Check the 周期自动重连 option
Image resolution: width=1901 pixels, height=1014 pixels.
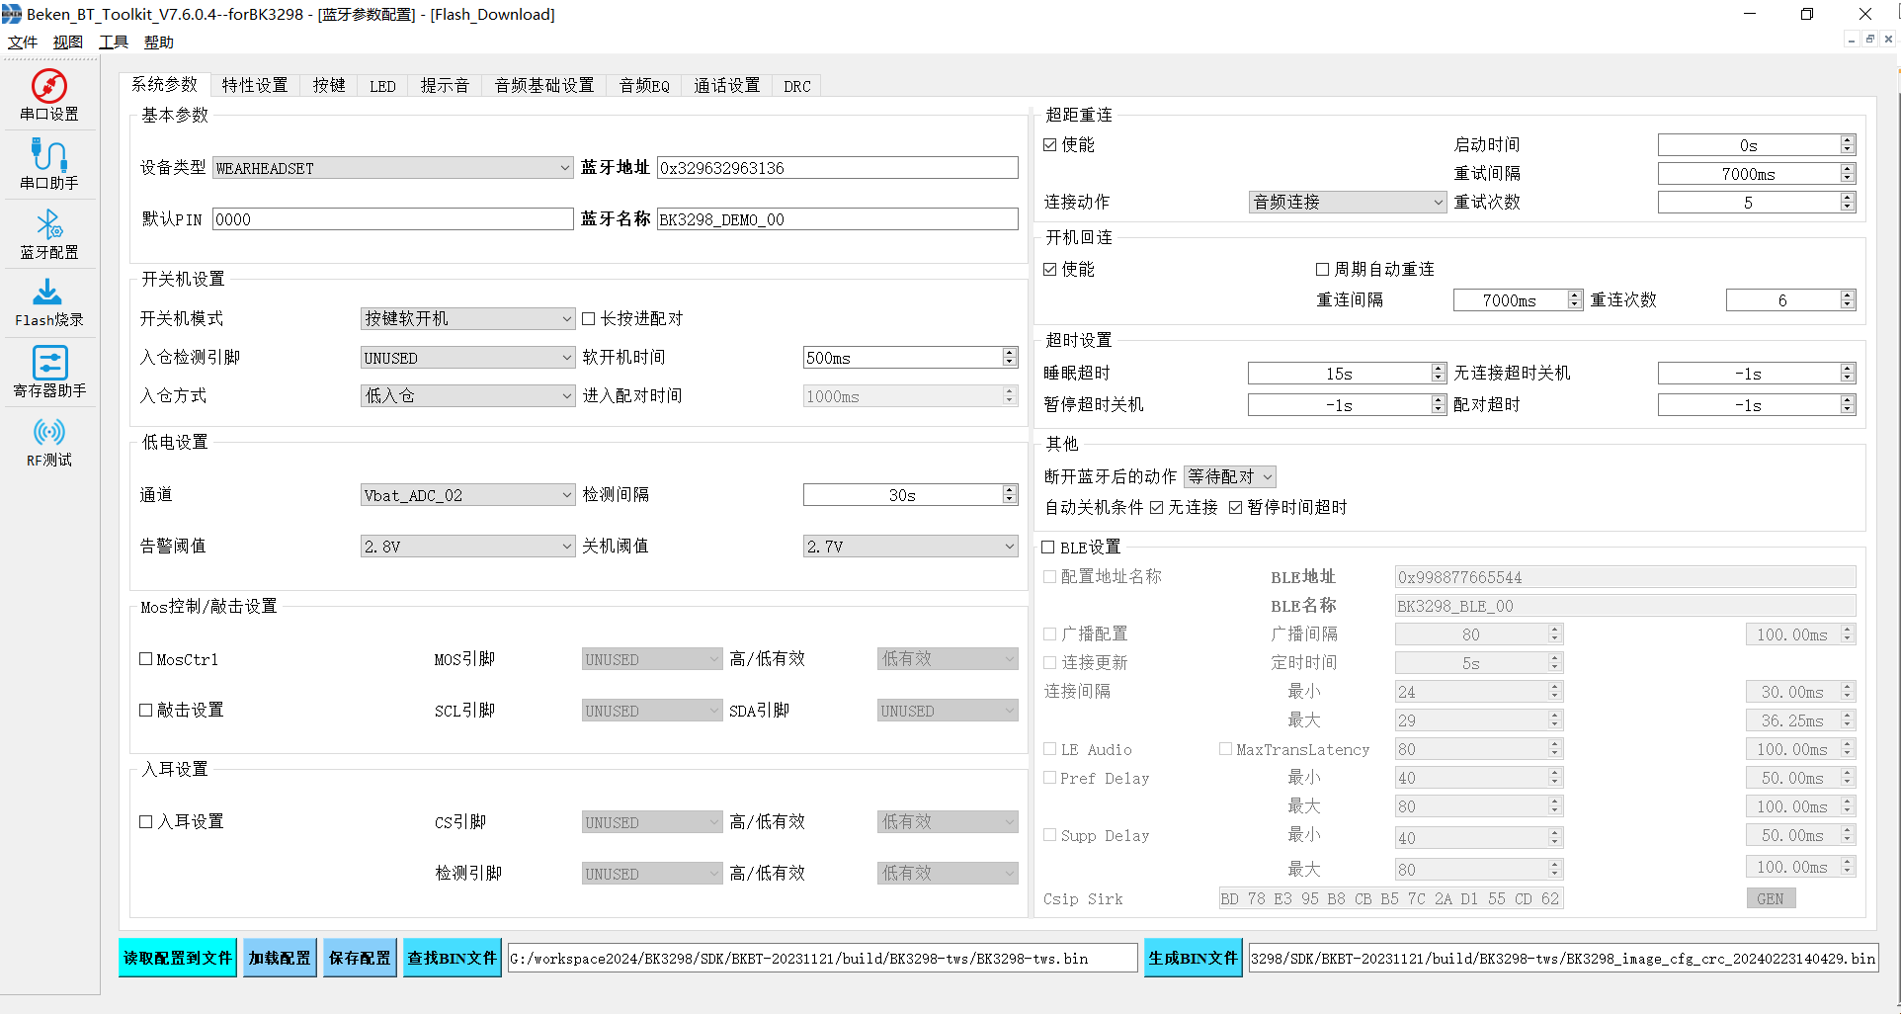pyautogui.click(x=1322, y=269)
